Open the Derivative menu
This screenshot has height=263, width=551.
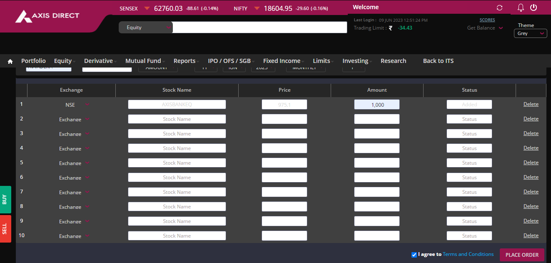coord(100,61)
